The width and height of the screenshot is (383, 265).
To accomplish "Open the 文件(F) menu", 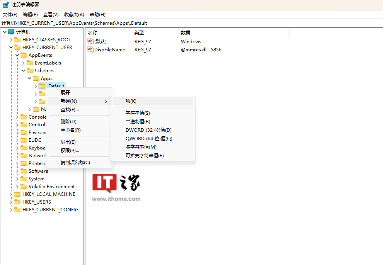I will click(10, 15).
